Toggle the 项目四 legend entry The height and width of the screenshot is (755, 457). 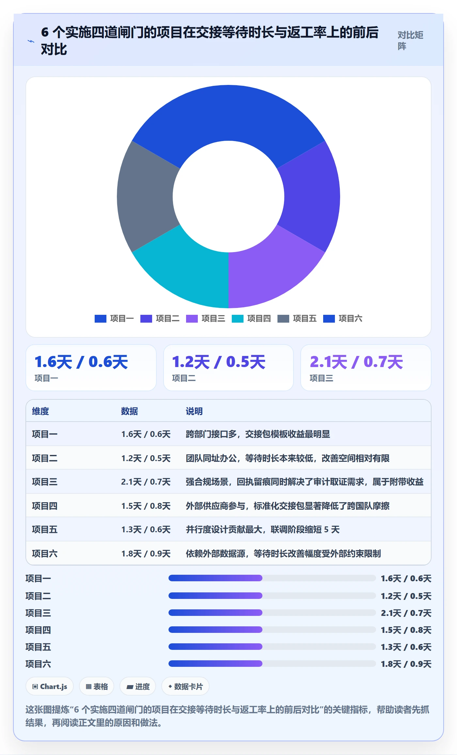coord(251,318)
